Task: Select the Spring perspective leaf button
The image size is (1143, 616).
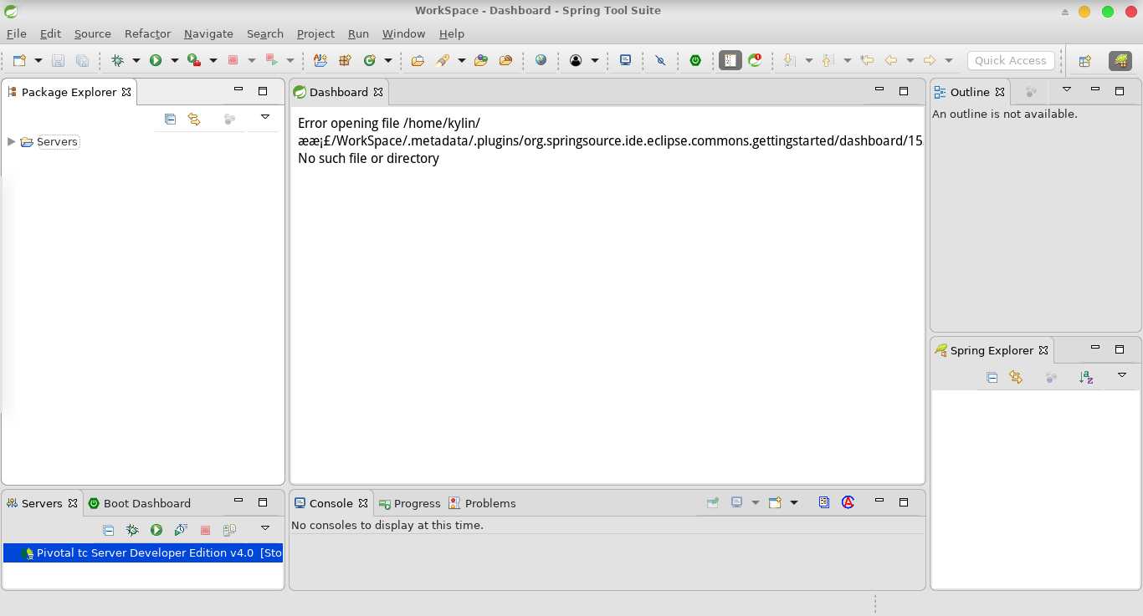Action: point(1120,60)
